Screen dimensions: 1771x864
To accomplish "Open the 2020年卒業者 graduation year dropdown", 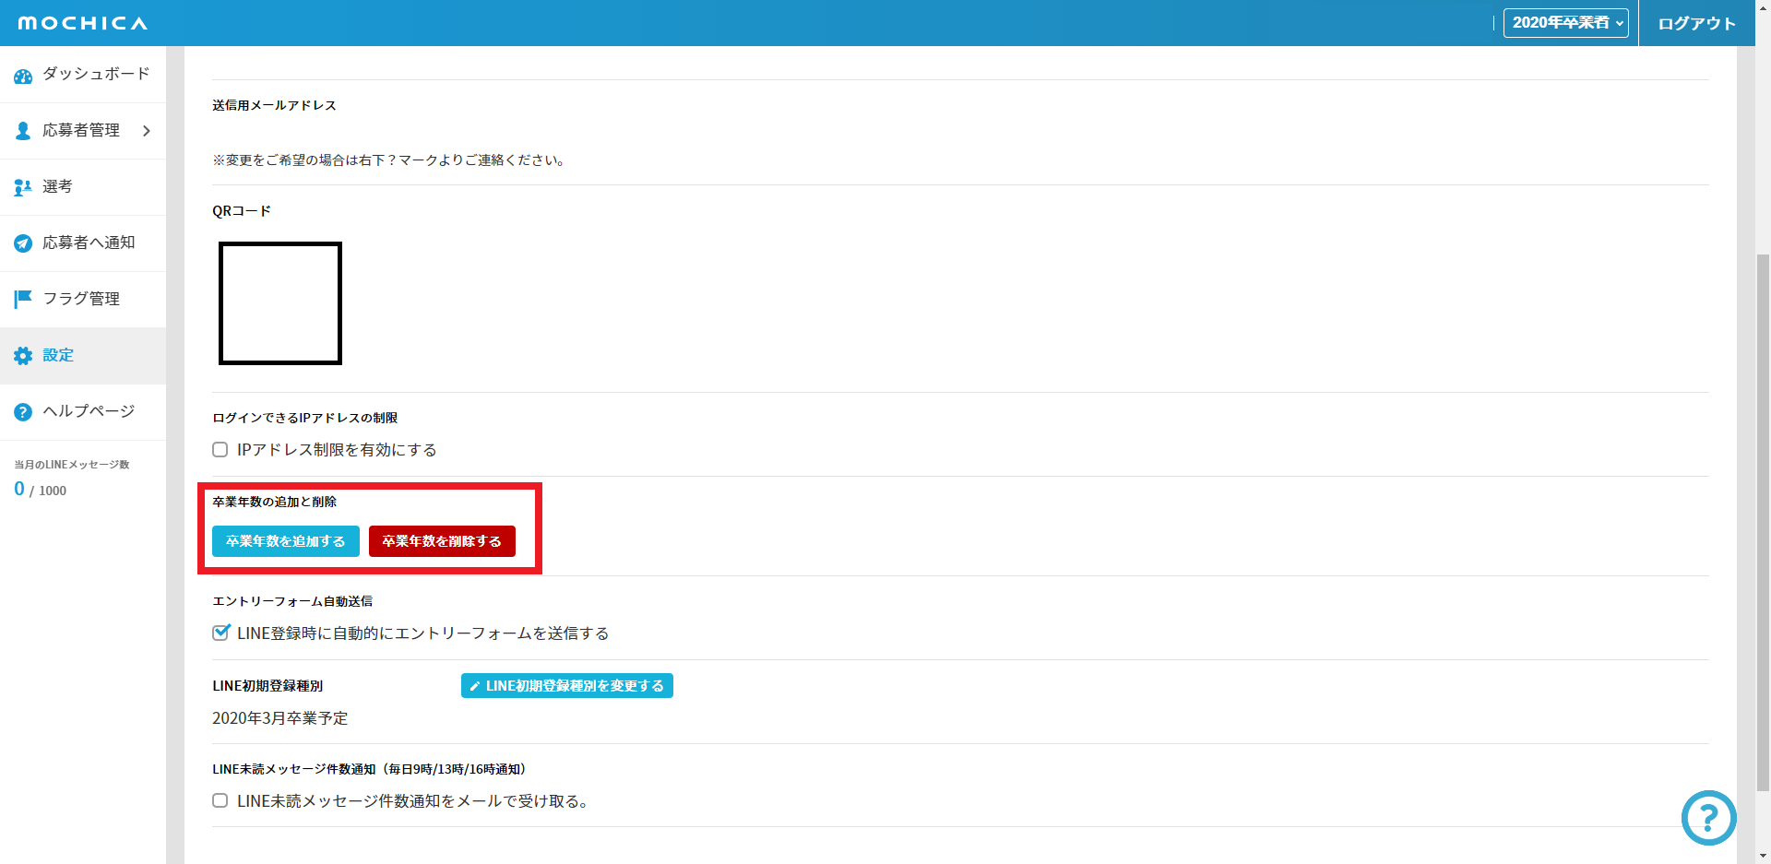I will [1565, 23].
